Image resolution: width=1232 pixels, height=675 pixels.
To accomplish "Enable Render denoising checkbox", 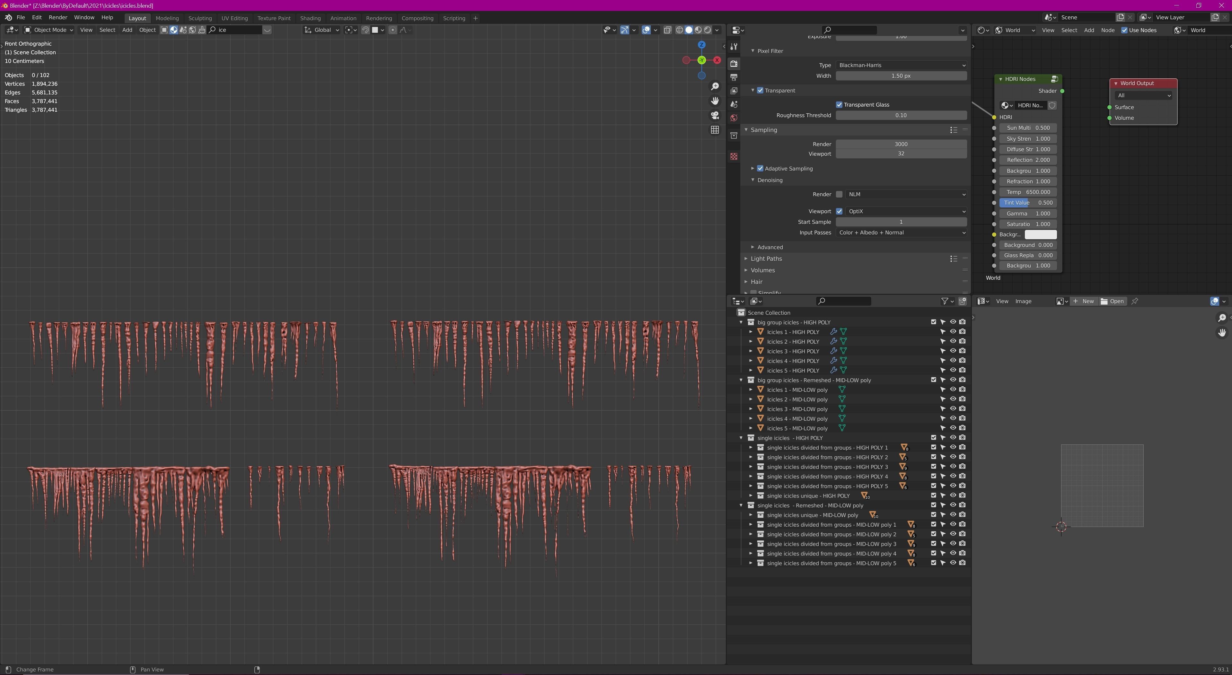I will click(839, 195).
